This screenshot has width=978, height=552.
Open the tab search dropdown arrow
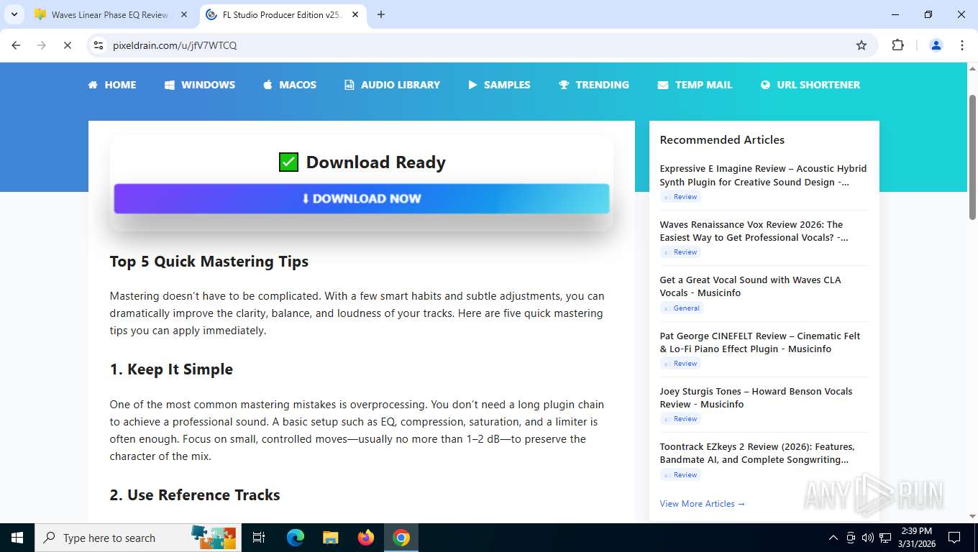(x=14, y=14)
